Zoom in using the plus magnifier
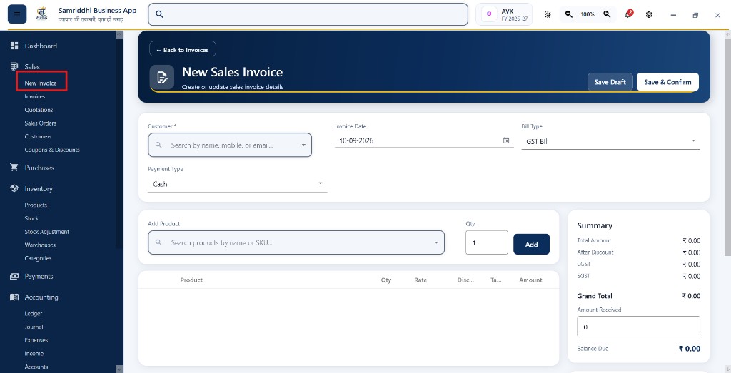This screenshot has width=731, height=373. (x=607, y=14)
